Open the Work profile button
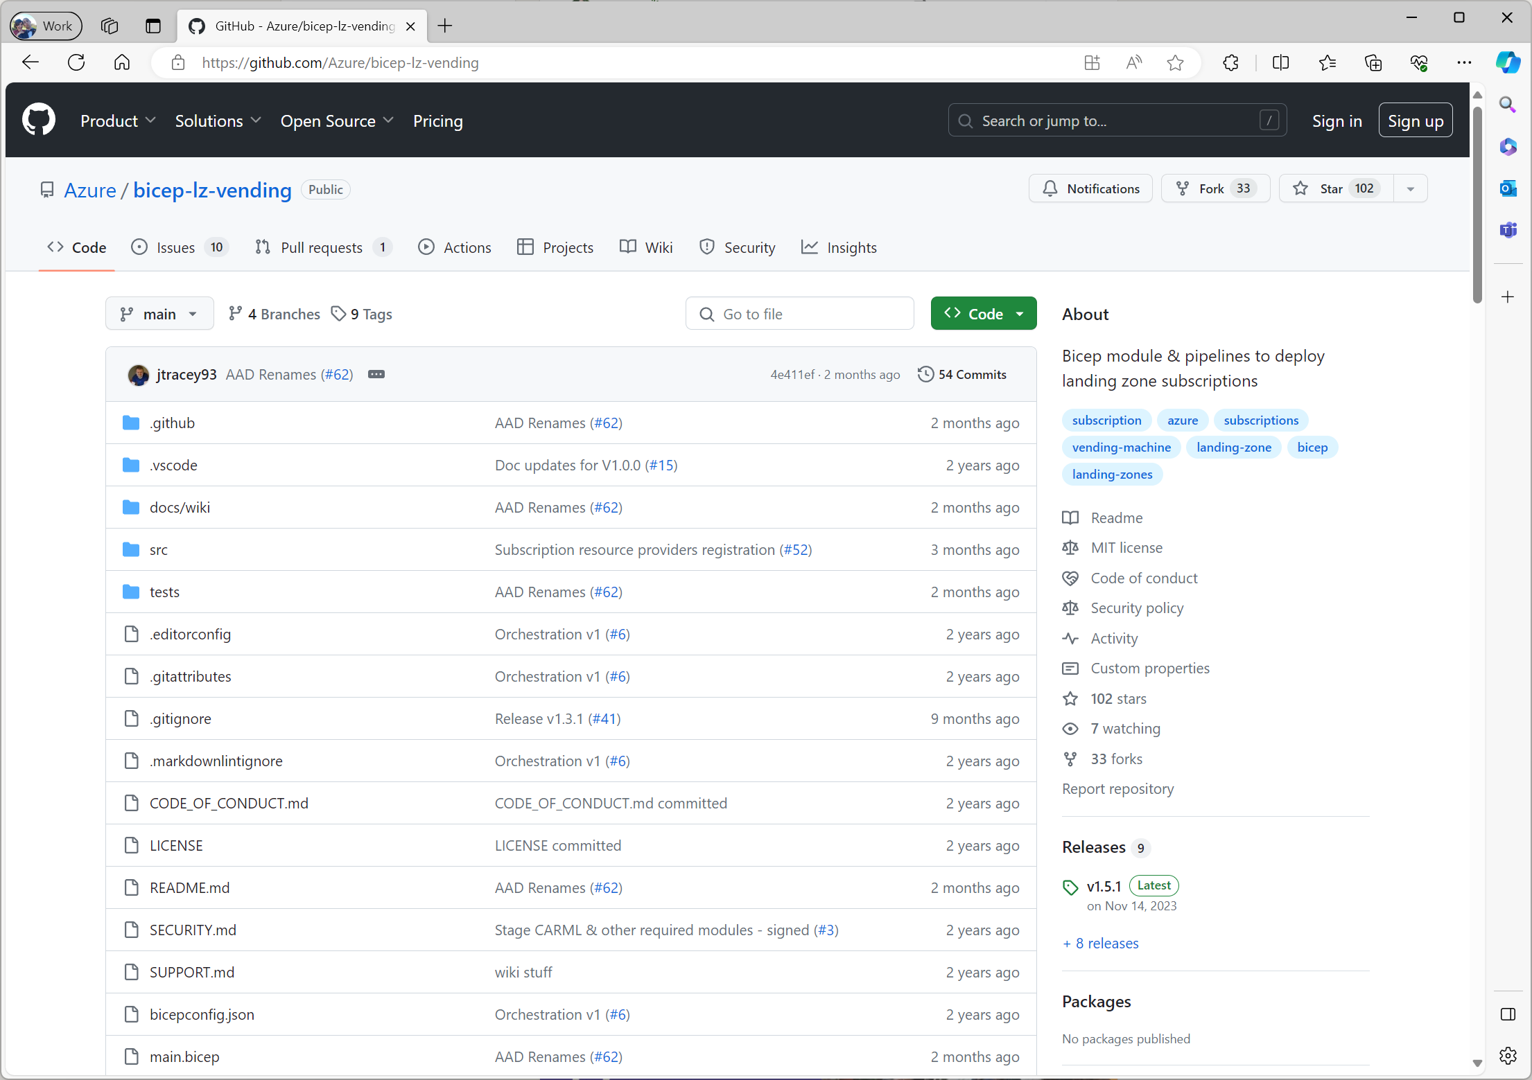Viewport: 1532px width, 1080px height. pyautogui.click(x=46, y=26)
